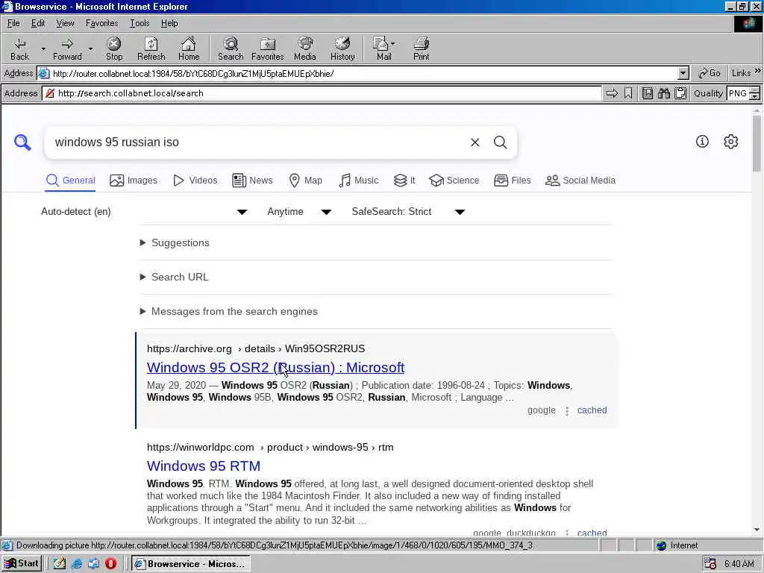This screenshot has width=764, height=573.
Task: Open the IE Search pane
Action: [x=231, y=48]
